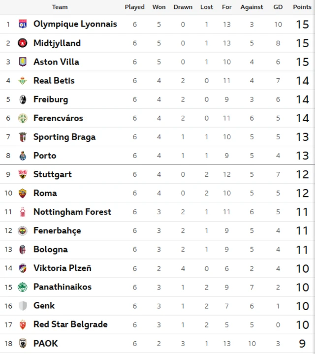Image resolution: width=315 pixels, height=354 pixels.
Task: Open the Viktoria Plzeň team link
Action: (x=63, y=268)
